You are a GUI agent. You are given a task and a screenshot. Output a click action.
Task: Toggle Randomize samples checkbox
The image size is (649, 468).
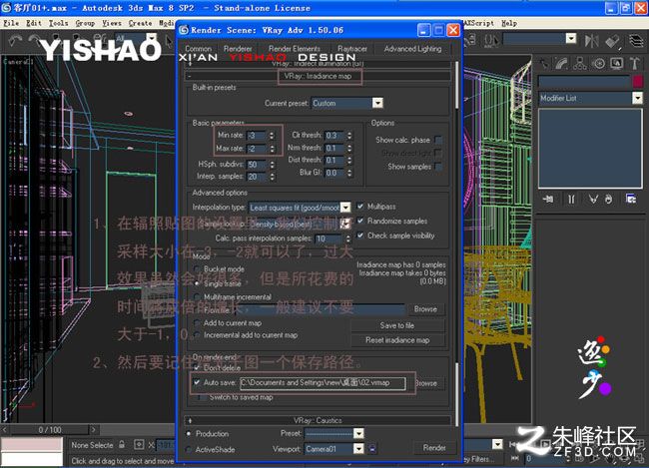[x=360, y=221]
